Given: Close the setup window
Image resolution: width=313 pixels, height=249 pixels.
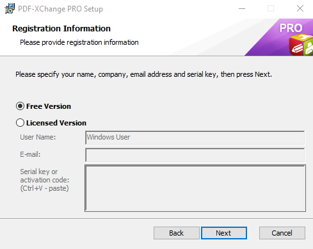Looking at the screenshot, I should click(x=300, y=8).
